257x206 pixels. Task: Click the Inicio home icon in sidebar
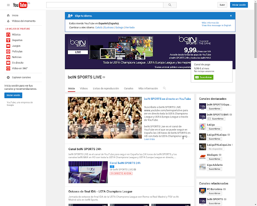pos(8,15)
